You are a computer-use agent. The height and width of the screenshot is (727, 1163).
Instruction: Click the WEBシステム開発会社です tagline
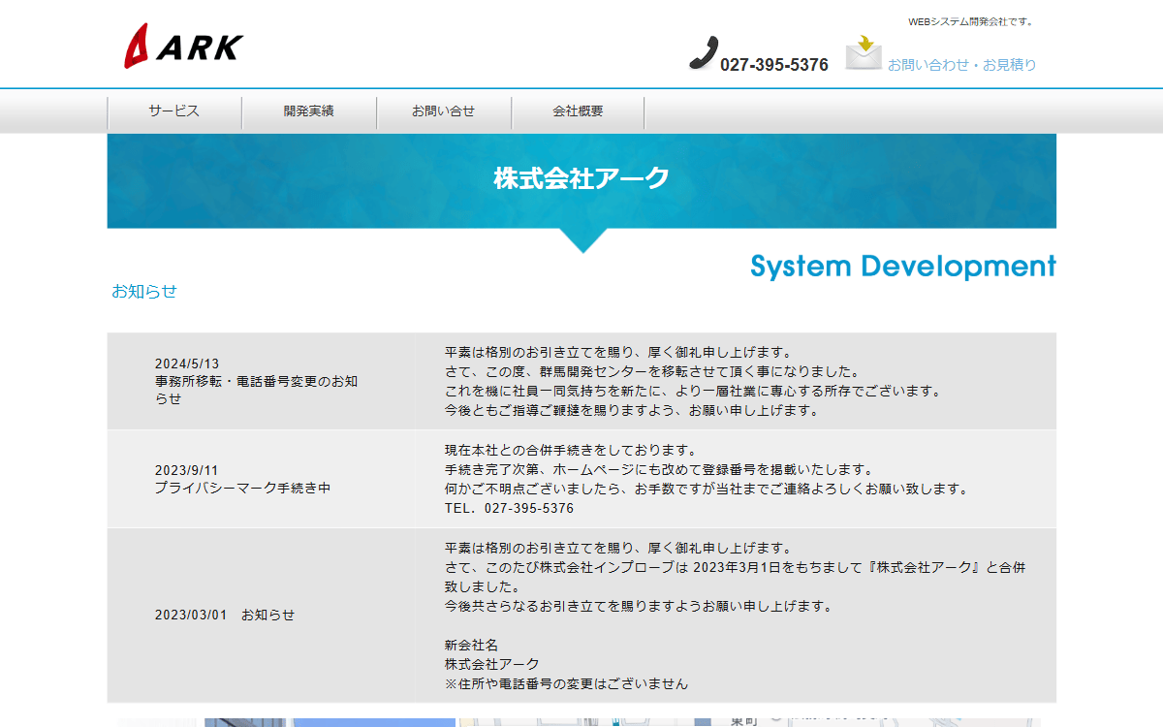click(971, 21)
